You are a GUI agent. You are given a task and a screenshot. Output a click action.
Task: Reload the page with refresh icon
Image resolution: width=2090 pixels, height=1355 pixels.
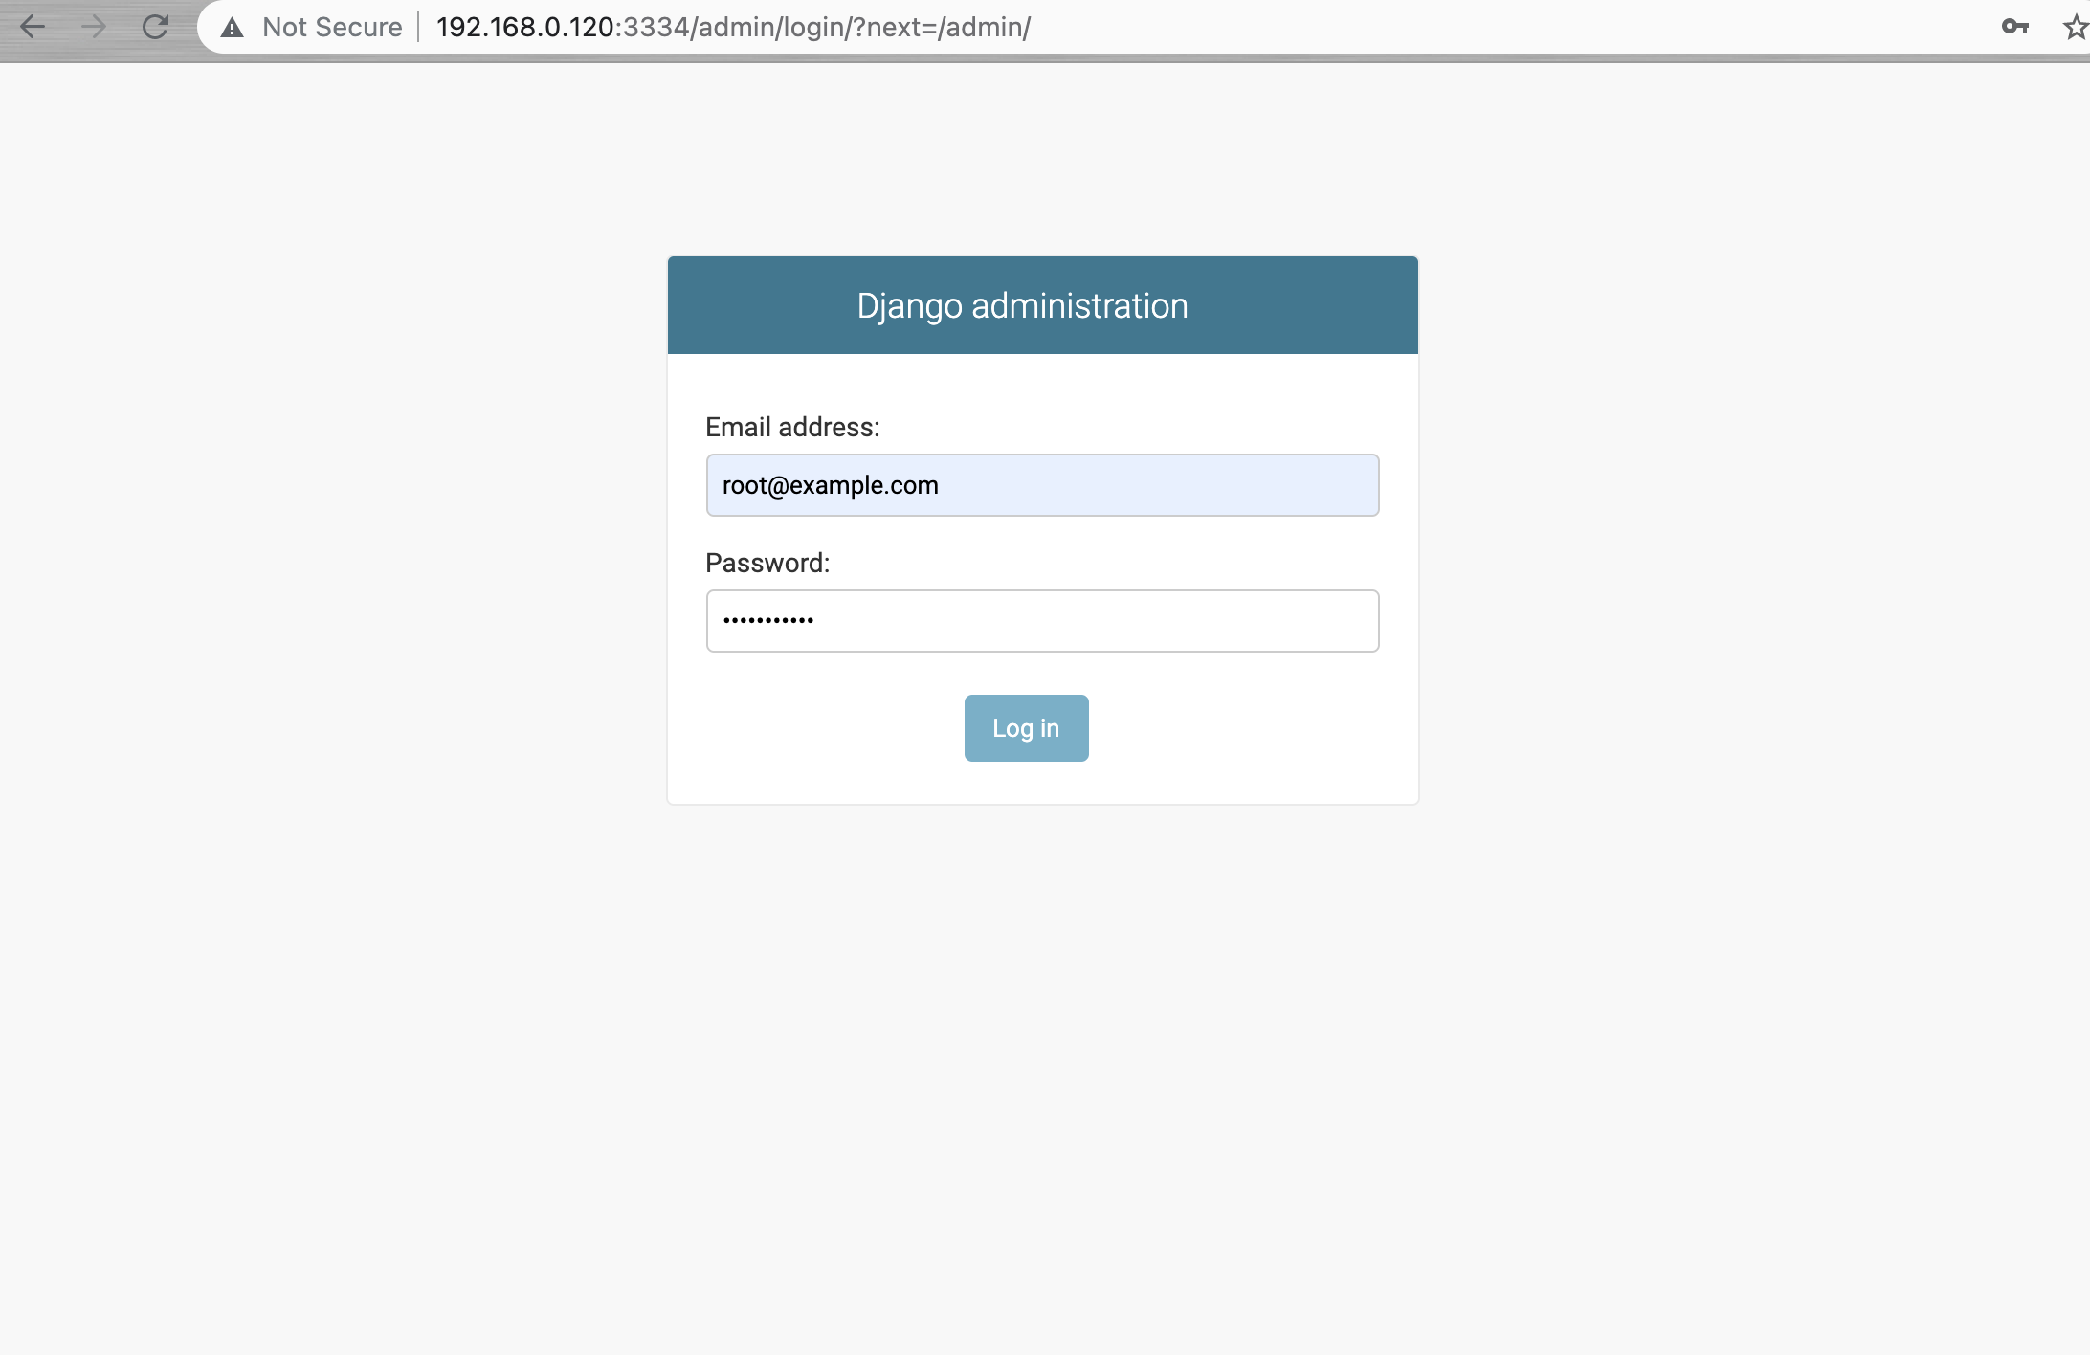click(x=155, y=27)
